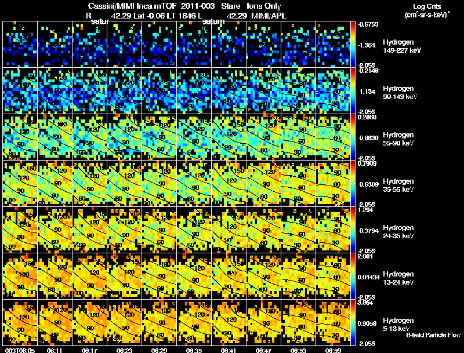Click the -0.6753 colorbar maximum value
Screen dimensions: 464x353
coord(368,24)
